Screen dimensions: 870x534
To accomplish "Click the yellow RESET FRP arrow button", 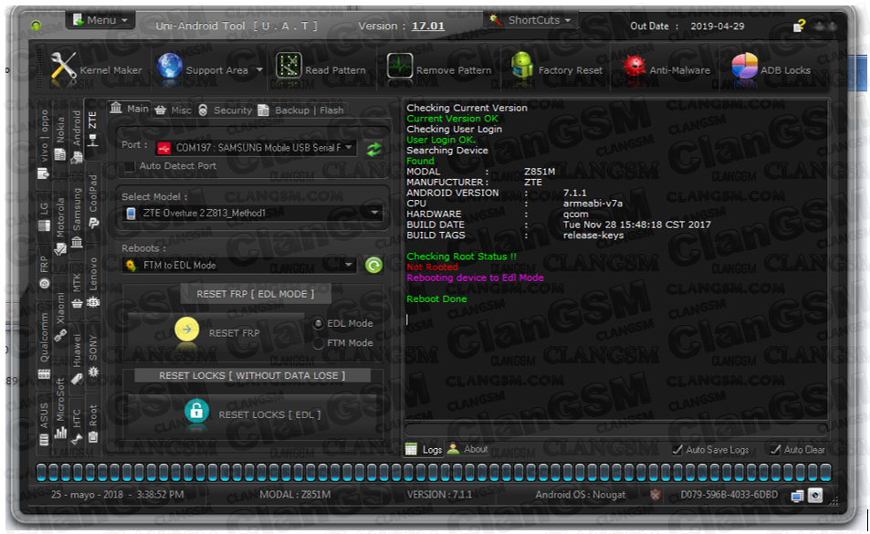I will click(x=187, y=330).
